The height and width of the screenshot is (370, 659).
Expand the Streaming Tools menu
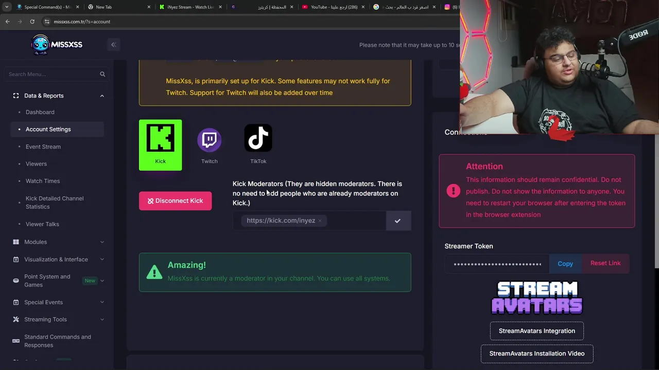pos(102,320)
